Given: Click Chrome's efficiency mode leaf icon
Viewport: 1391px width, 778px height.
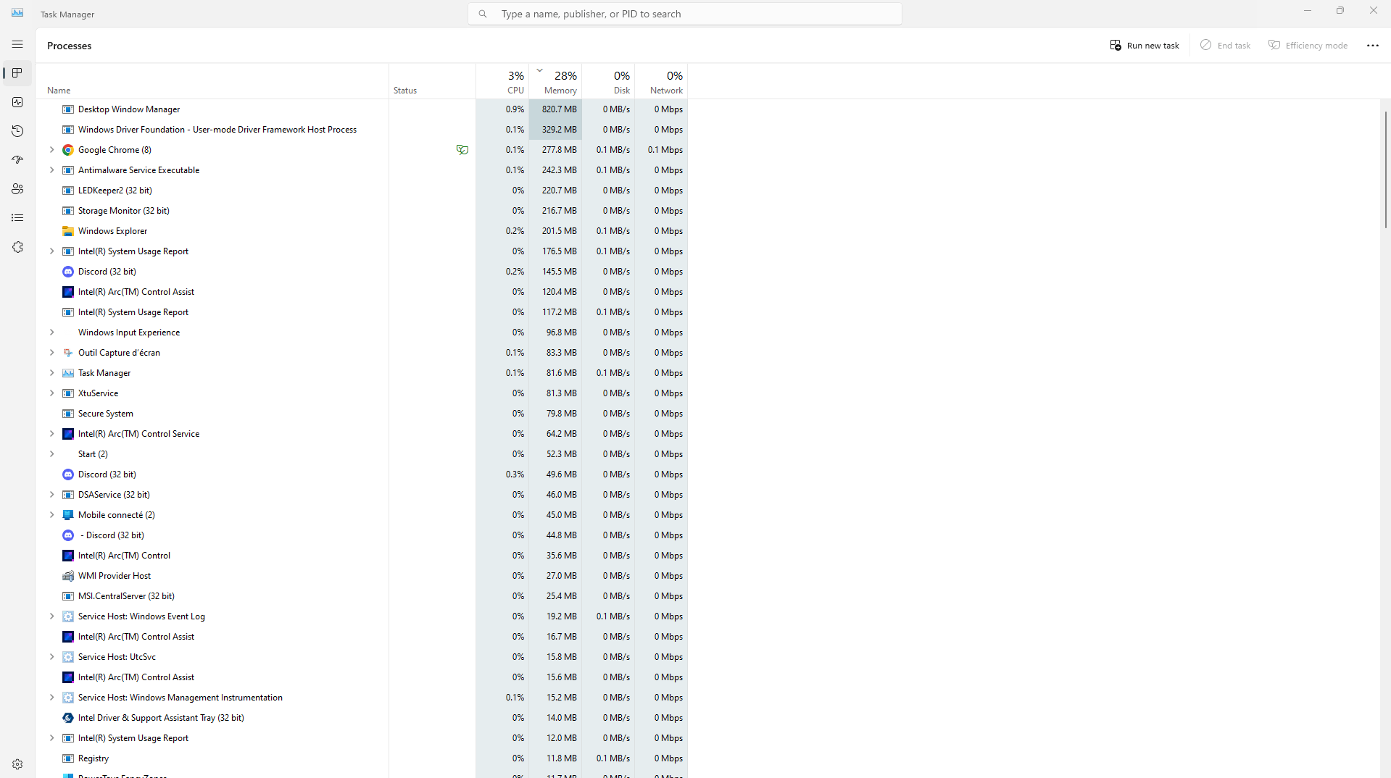Looking at the screenshot, I should [462, 150].
